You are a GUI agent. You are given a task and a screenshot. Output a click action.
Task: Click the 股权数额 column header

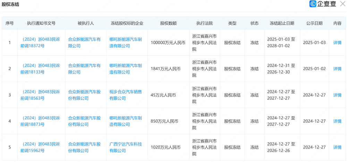coord(168,23)
